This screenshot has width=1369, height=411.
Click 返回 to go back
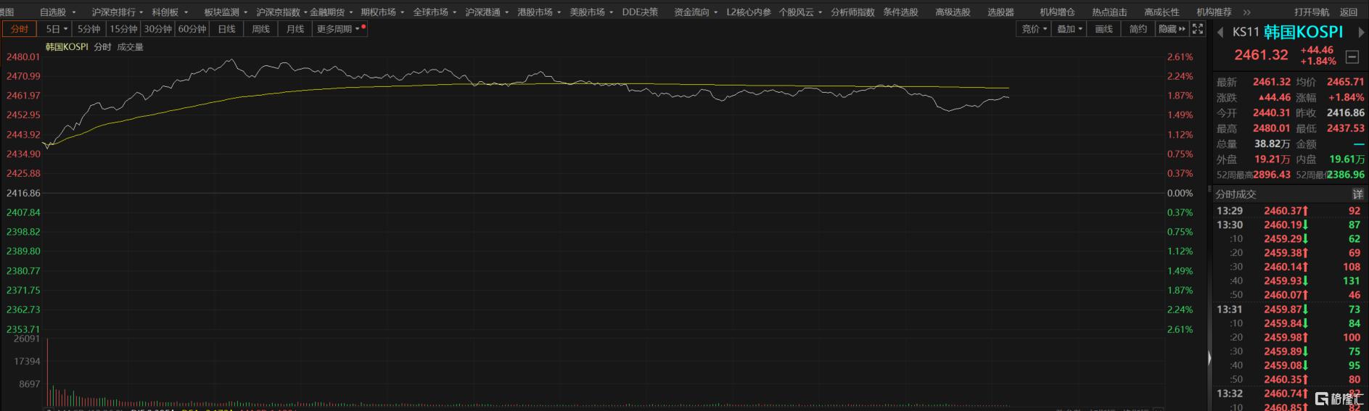1348,12
